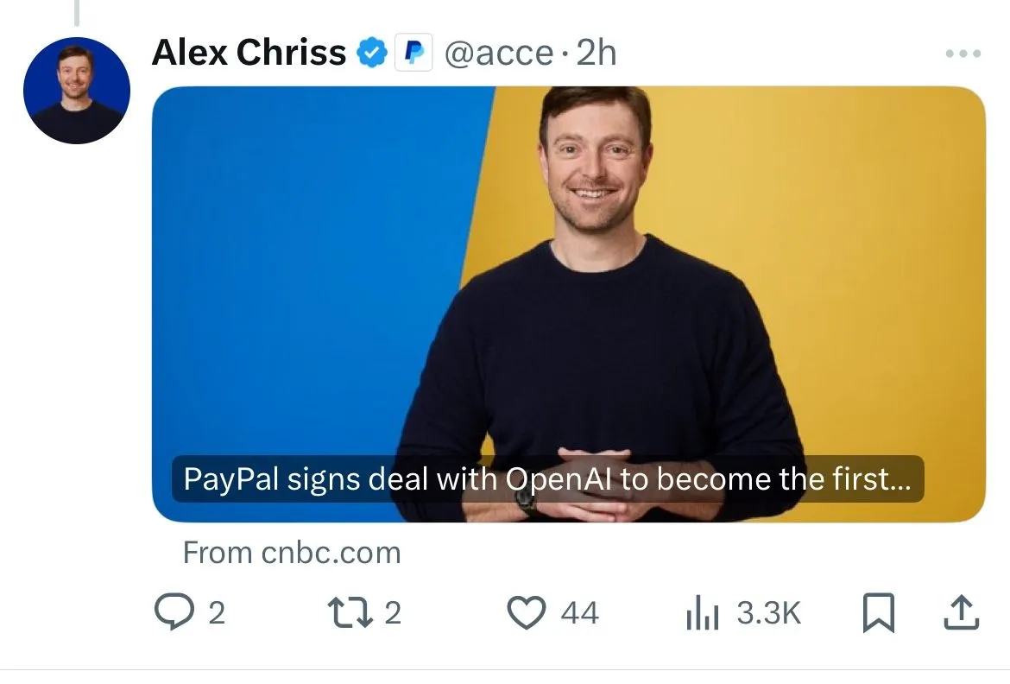Bookmark the post with the bookmark icon
1010x684 pixels.
(879, 612)
